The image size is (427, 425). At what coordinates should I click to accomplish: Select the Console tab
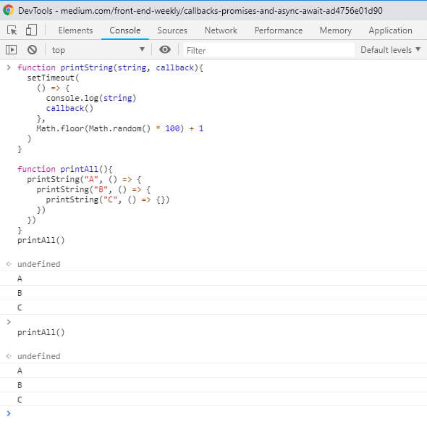point(125,30)
